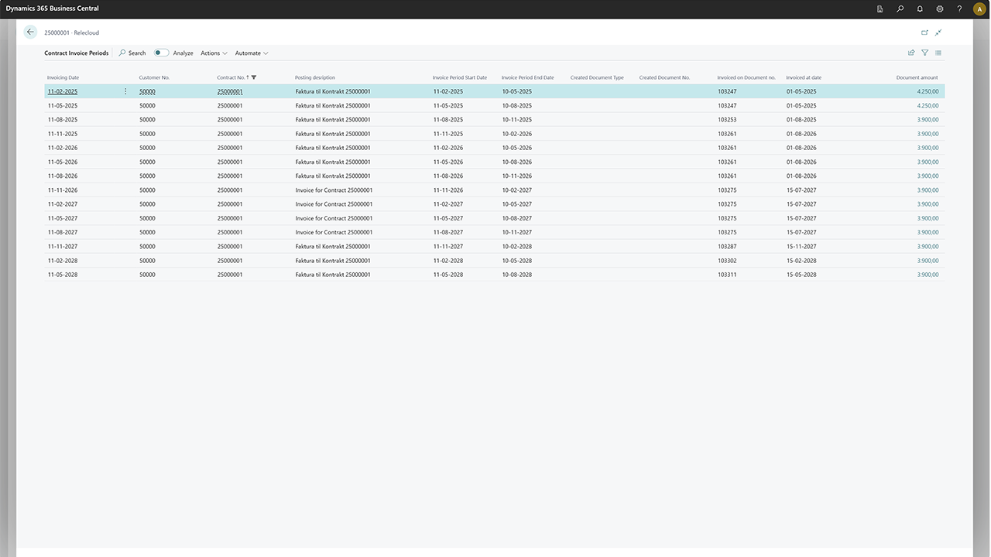This screenshot has height=557, width=991.
Task: Click document number 103302
Action: click(727, 261)
